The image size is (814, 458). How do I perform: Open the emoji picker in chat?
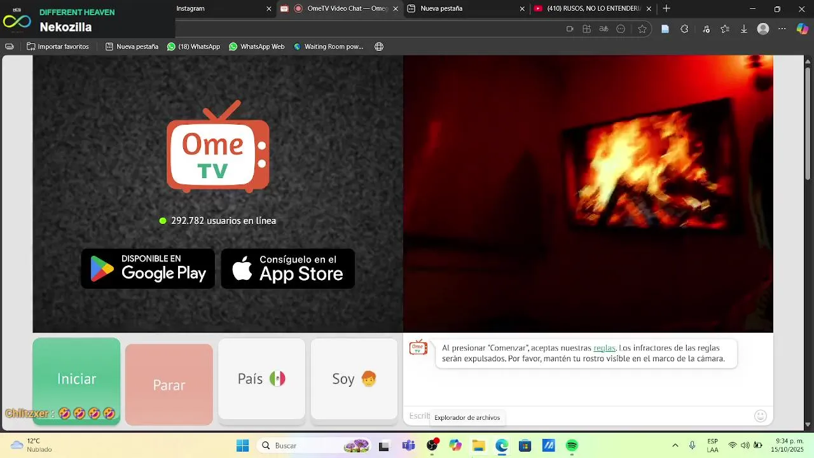point(760,416)
